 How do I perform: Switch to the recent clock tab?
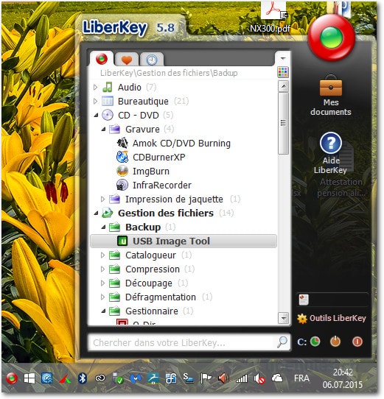[152, 60]
